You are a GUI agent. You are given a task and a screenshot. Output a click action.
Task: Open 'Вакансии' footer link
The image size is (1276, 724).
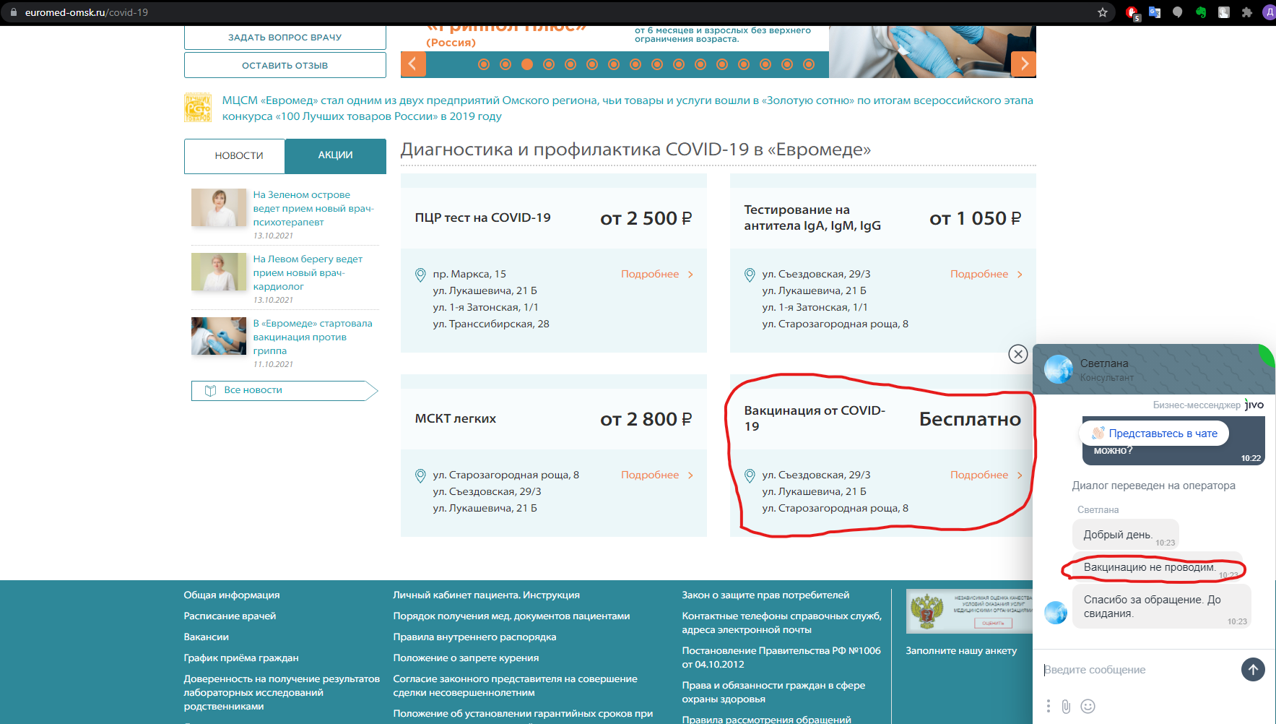pos(206,637)
